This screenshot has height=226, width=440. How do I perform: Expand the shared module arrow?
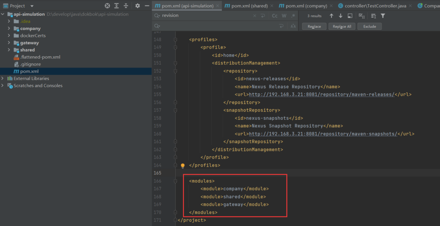click(9, 50)
